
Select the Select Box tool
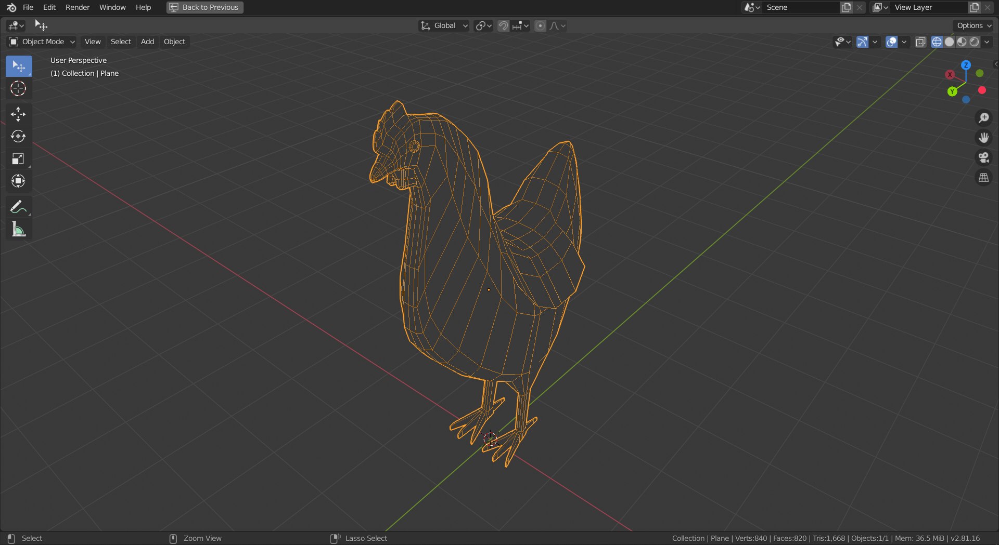19,67
